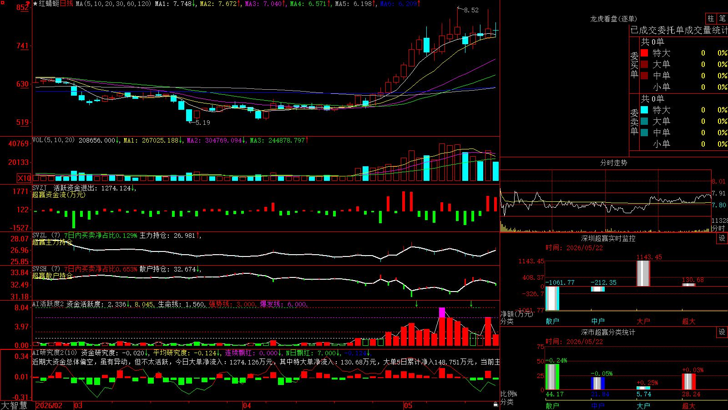The width and height of the screenshot is (728, 410).
Task: Click the 8.52 high price annotation
Action: click(x=471, y=10)
